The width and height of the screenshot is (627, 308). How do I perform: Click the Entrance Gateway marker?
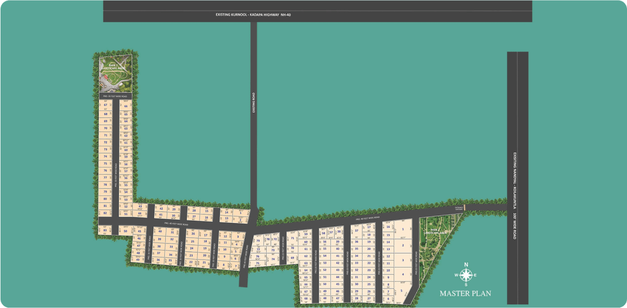[459, 207]
